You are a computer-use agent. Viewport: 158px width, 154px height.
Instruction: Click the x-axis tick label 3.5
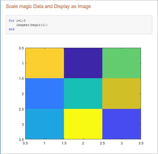[141, 143]
